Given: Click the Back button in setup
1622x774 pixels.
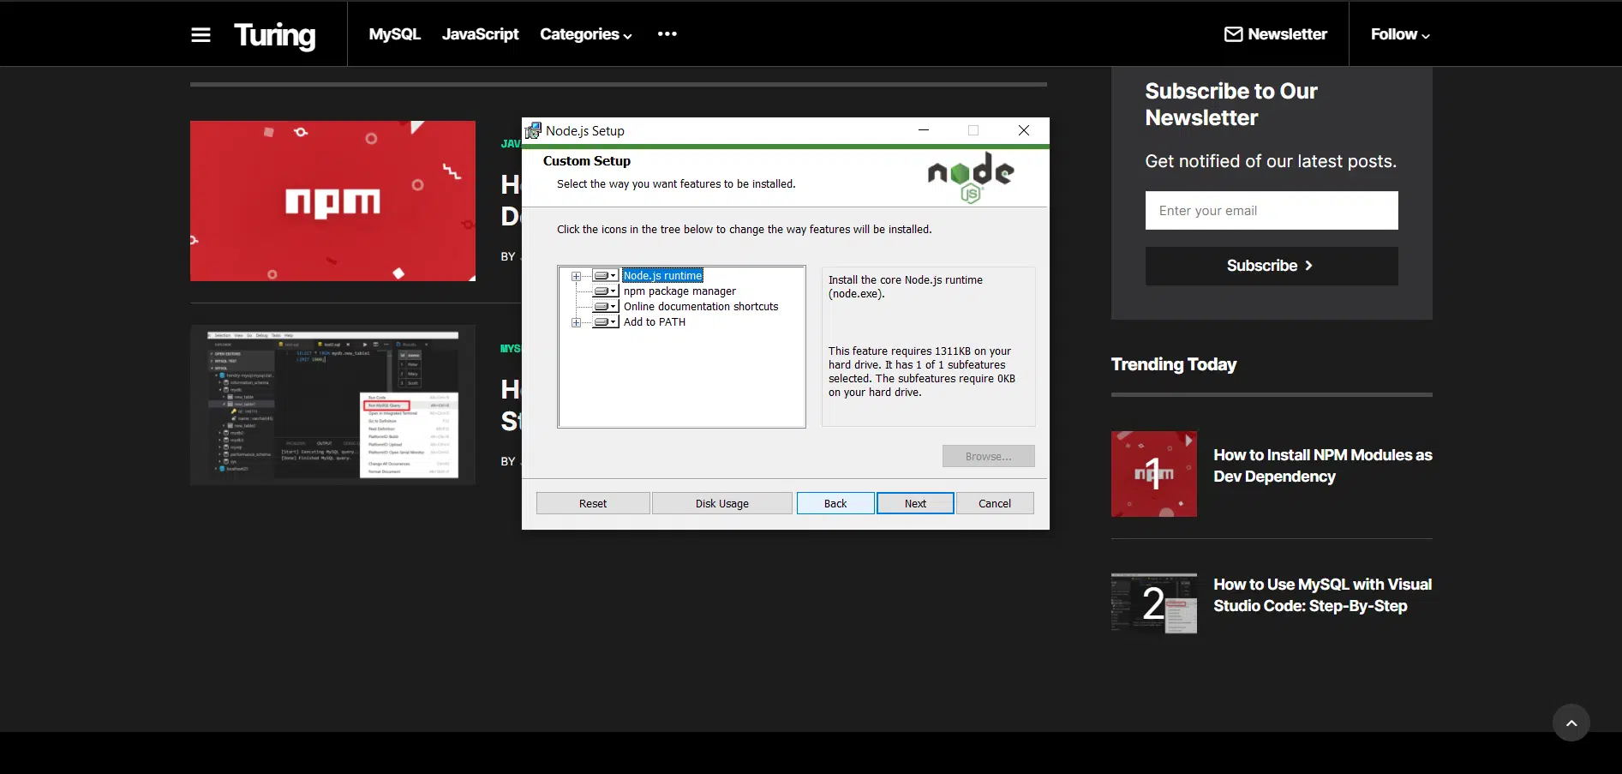Looking at the screenshot, I should pyautogui.click(x=835, y=503).
